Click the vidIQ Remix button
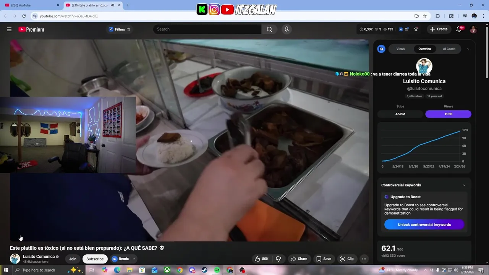The height and width of the screenshot is (275, 489). 120,259
